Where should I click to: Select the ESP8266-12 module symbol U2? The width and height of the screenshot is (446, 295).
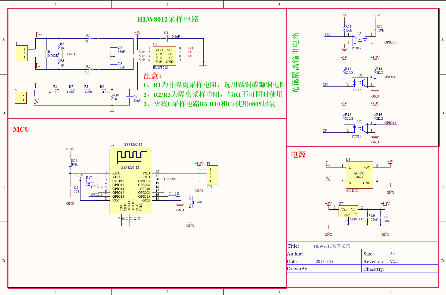131,181
